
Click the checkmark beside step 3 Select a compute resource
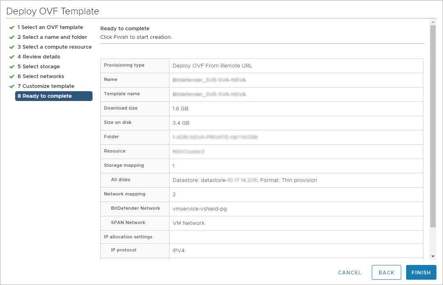12,47
